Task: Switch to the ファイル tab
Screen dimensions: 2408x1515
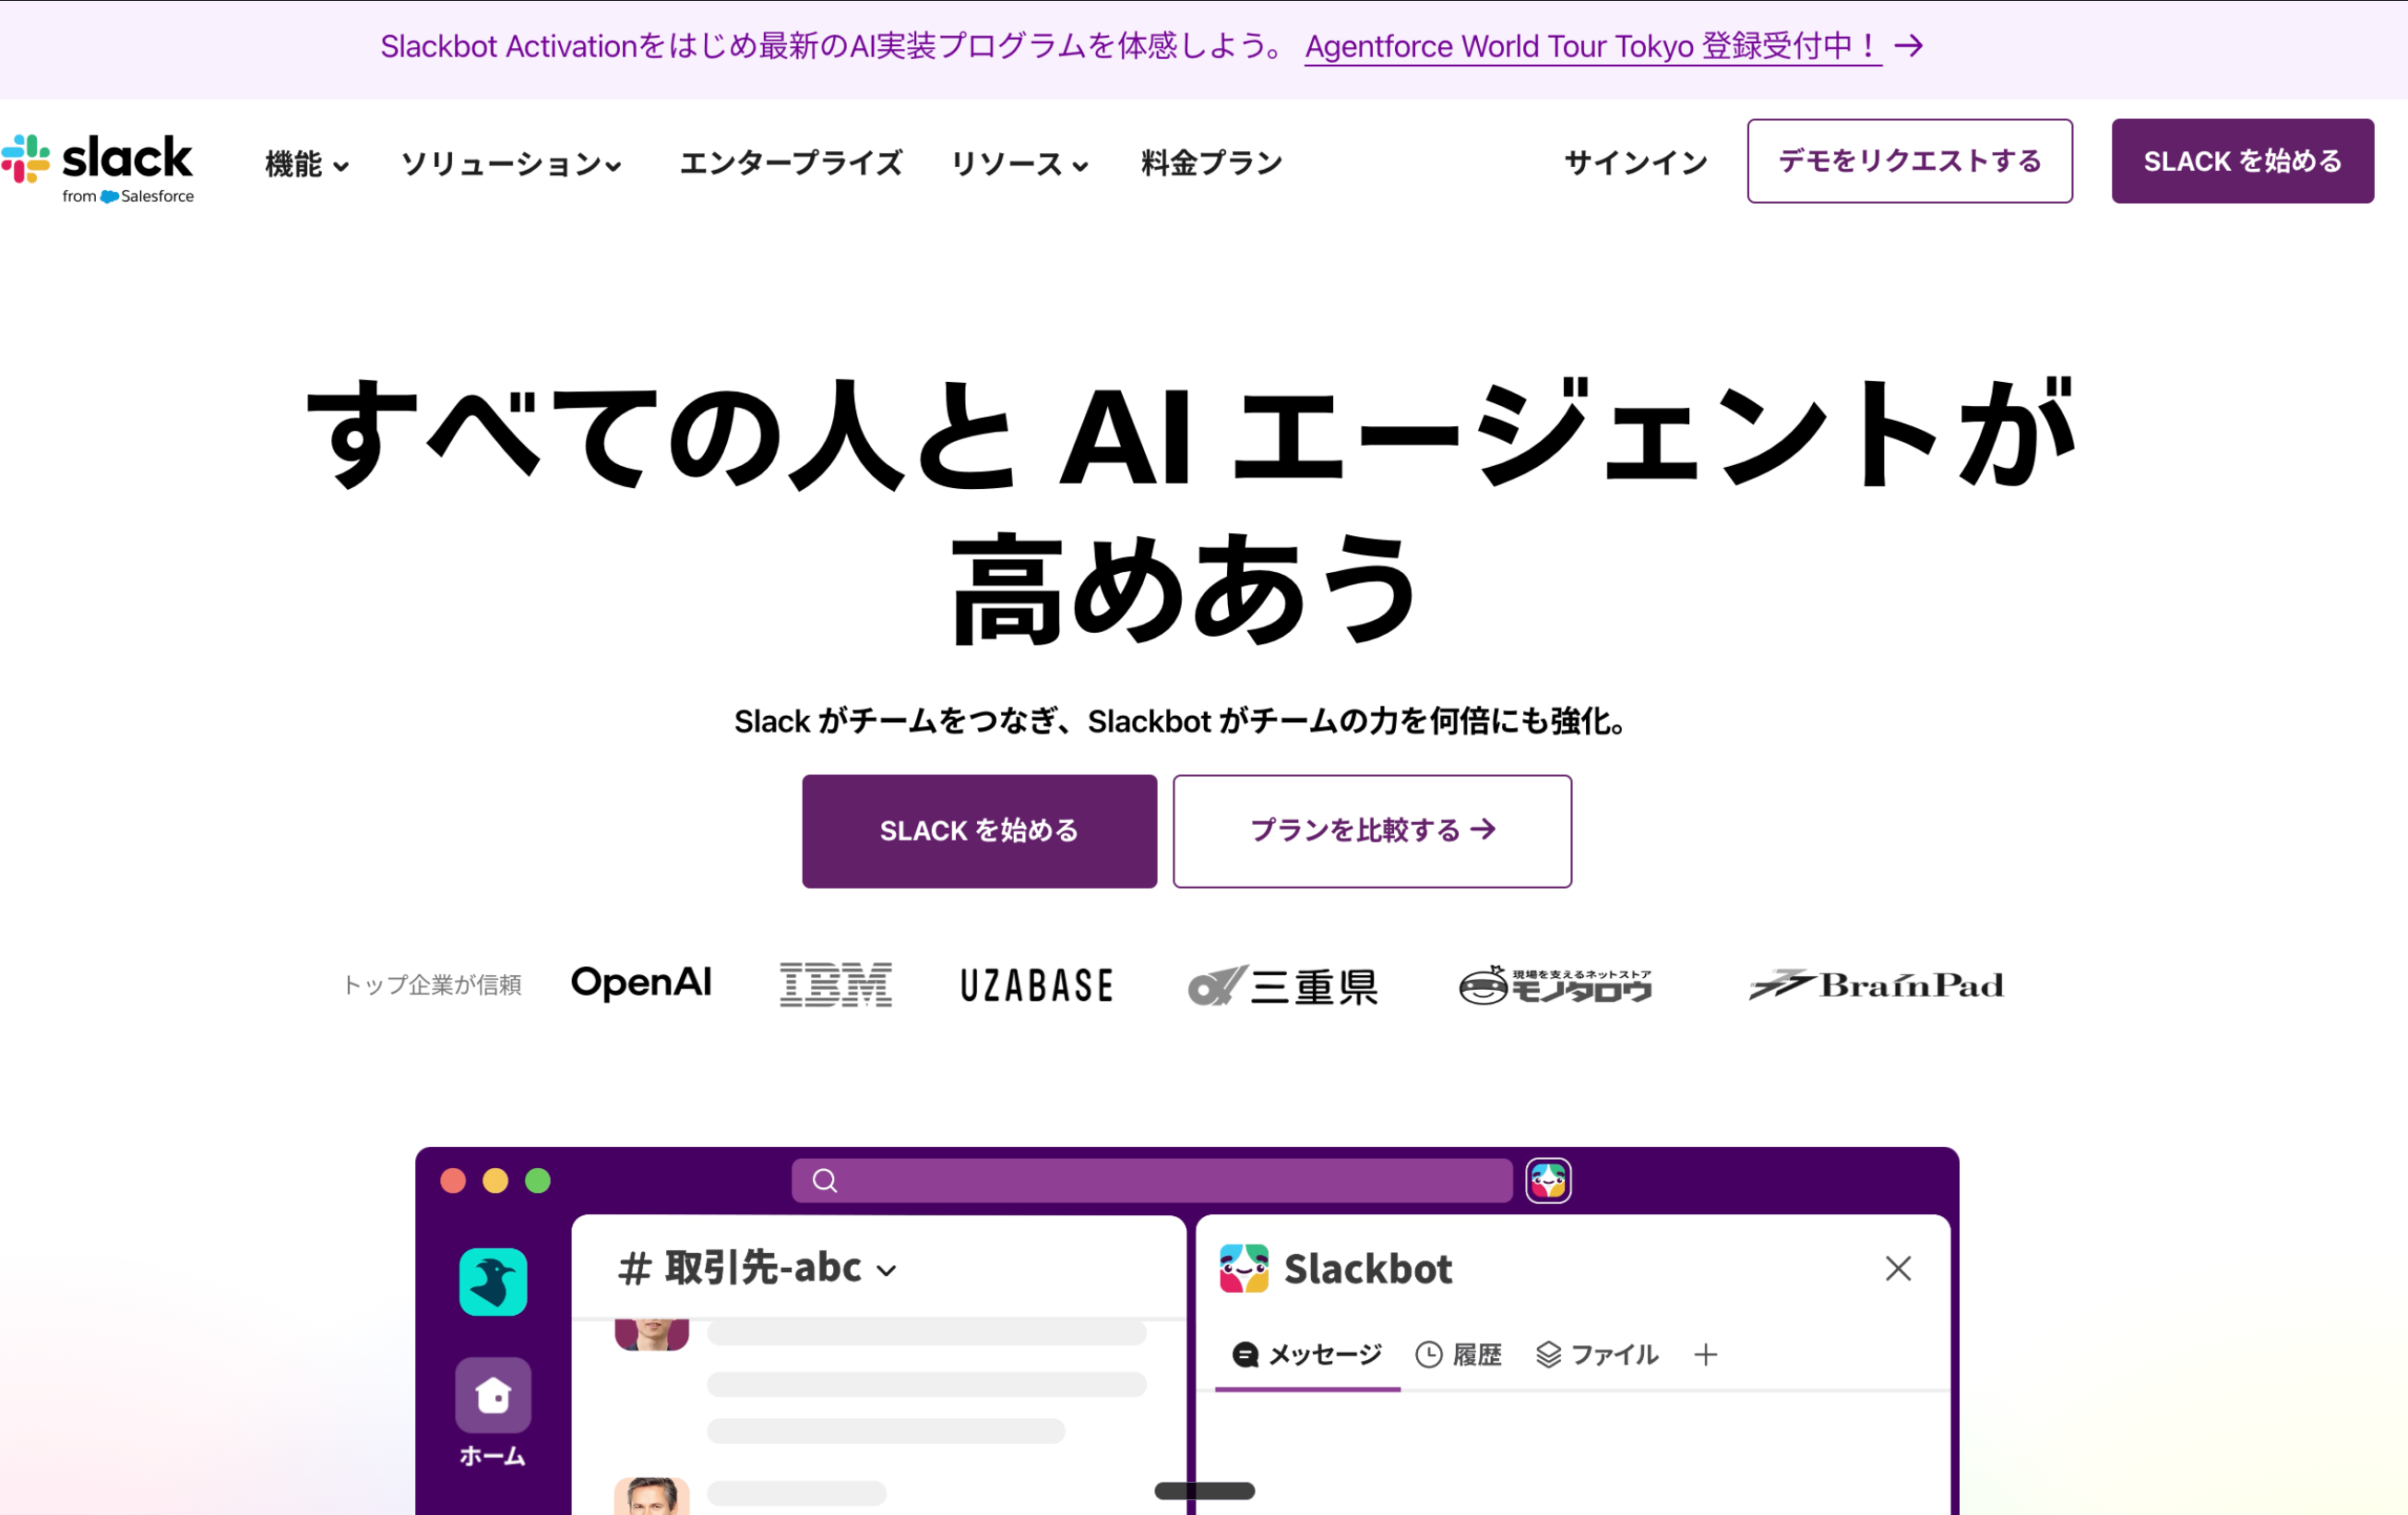Action: (1597, 1355)
